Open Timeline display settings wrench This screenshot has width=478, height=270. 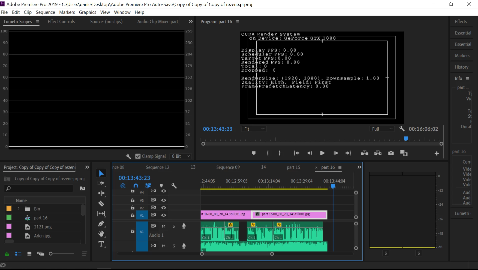[174, 186]
